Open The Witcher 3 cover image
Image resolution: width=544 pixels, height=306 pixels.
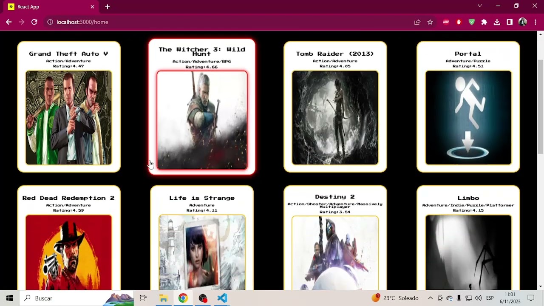(202, 120)
